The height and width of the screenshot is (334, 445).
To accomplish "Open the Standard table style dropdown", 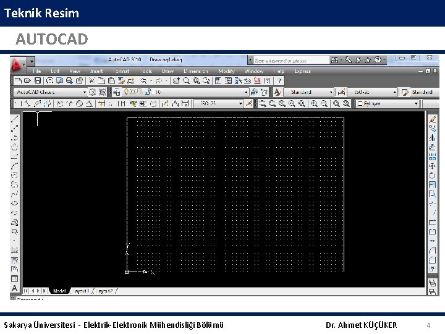I will pyautogui.click(x=425, y=92).
